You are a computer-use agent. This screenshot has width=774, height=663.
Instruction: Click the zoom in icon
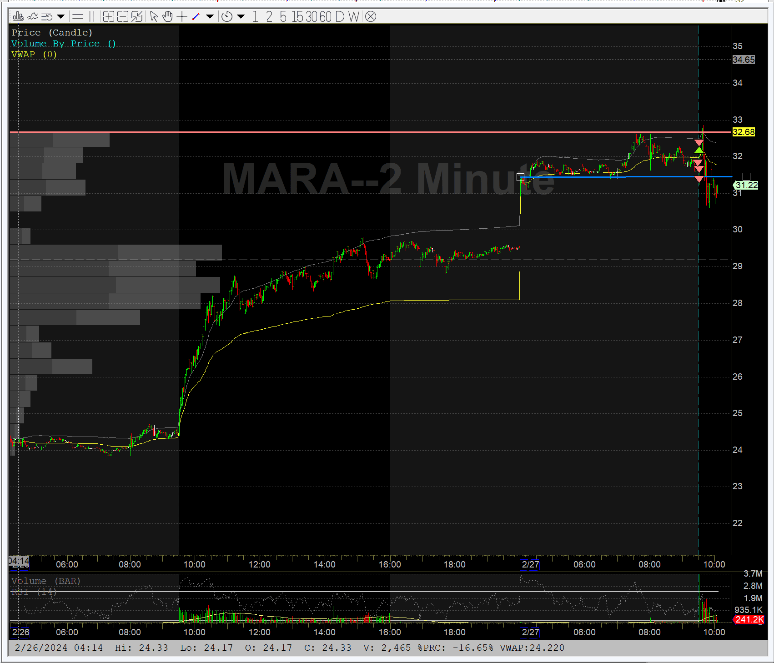click(108, 17)
